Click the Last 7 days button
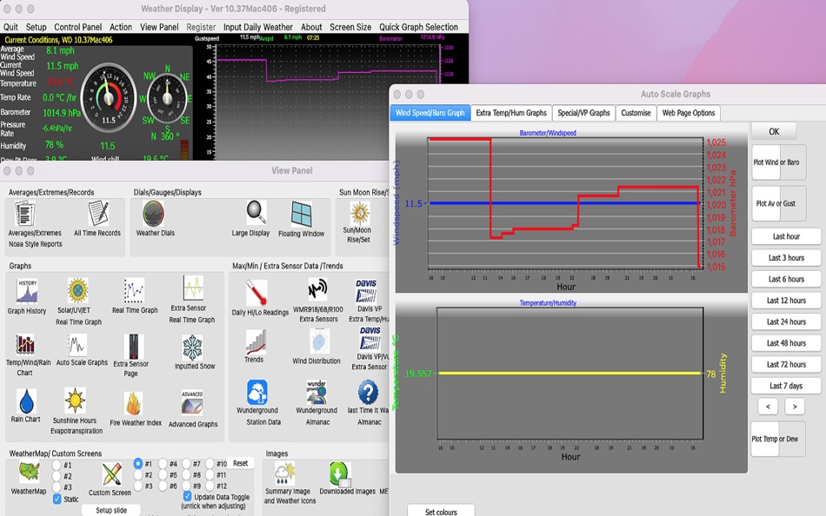The width and height of the screenshot is (826, 516). click(786, 386)
